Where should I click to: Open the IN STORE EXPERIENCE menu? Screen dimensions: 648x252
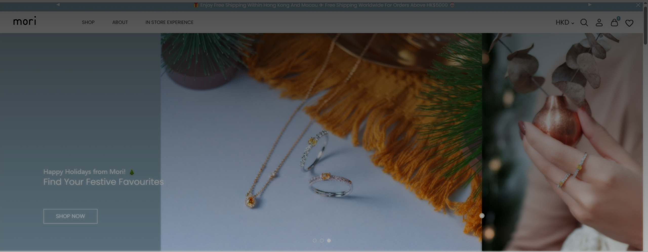[x=169, y=22]
